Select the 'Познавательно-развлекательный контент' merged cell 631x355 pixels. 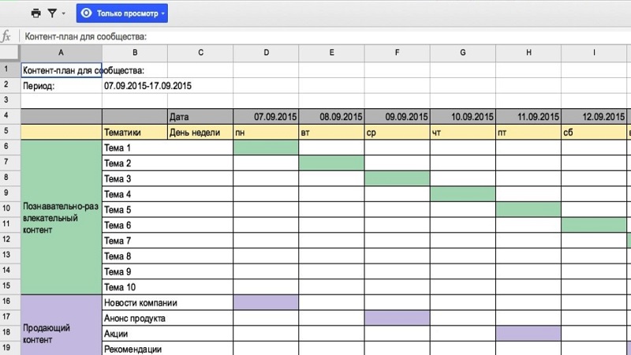pyautogui.click(x=61, y=217)
